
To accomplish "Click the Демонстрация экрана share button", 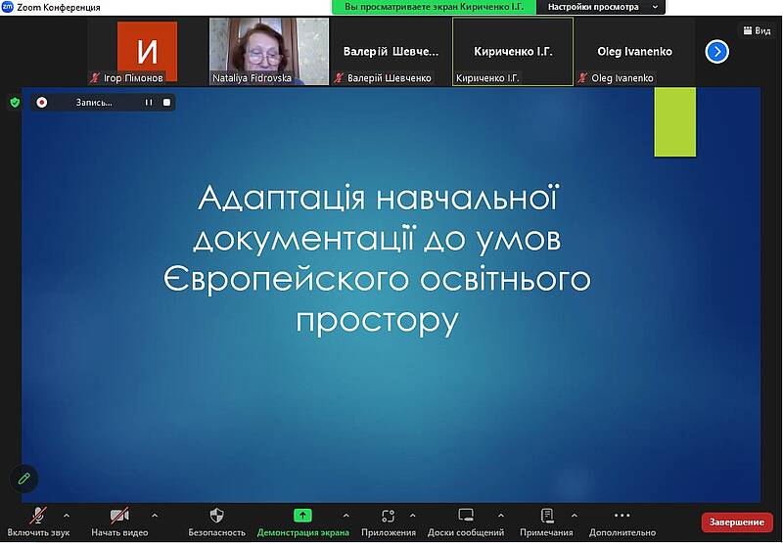I will 302,522.
